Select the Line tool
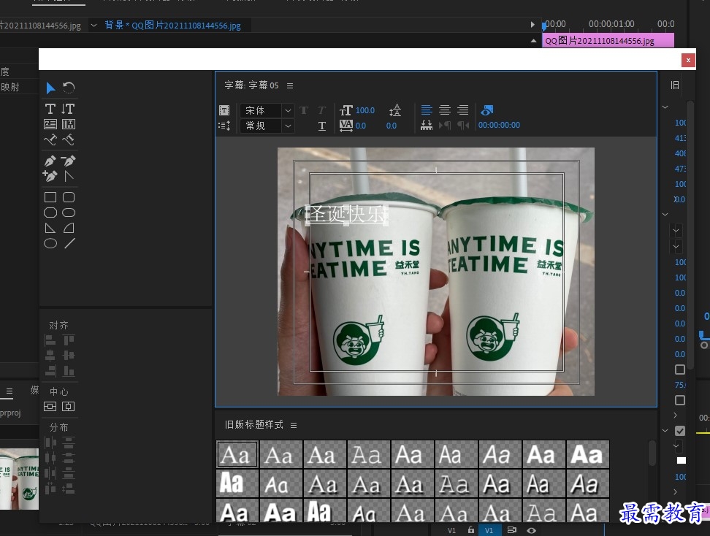Screen dimensions: 710x536 pyautogui.click(x=69, y=244)
